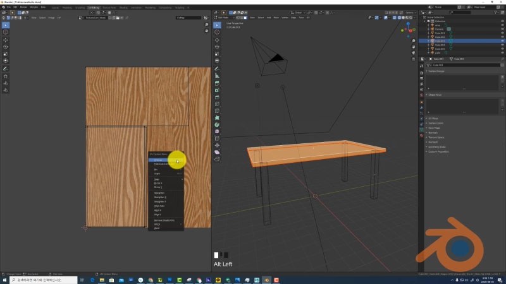Choose Straighten in UV context menu
Viewport: 506px width, 284px height.
(x=166, y=193)
